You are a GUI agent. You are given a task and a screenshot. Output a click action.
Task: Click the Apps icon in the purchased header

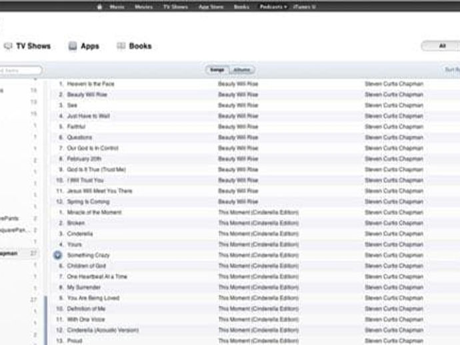pos(73,46)
